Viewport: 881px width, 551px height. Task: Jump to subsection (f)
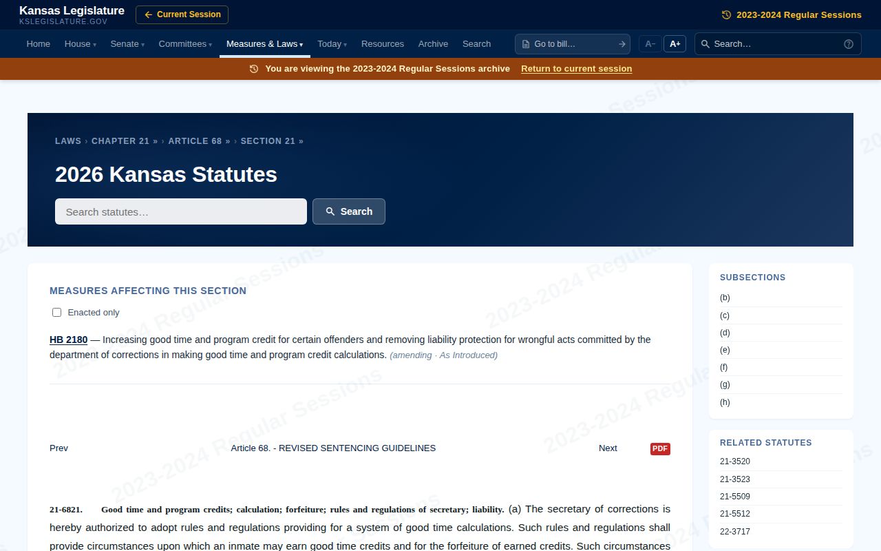724,367
